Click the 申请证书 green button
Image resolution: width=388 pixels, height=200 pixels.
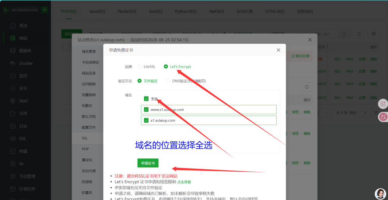coord(148,163)
